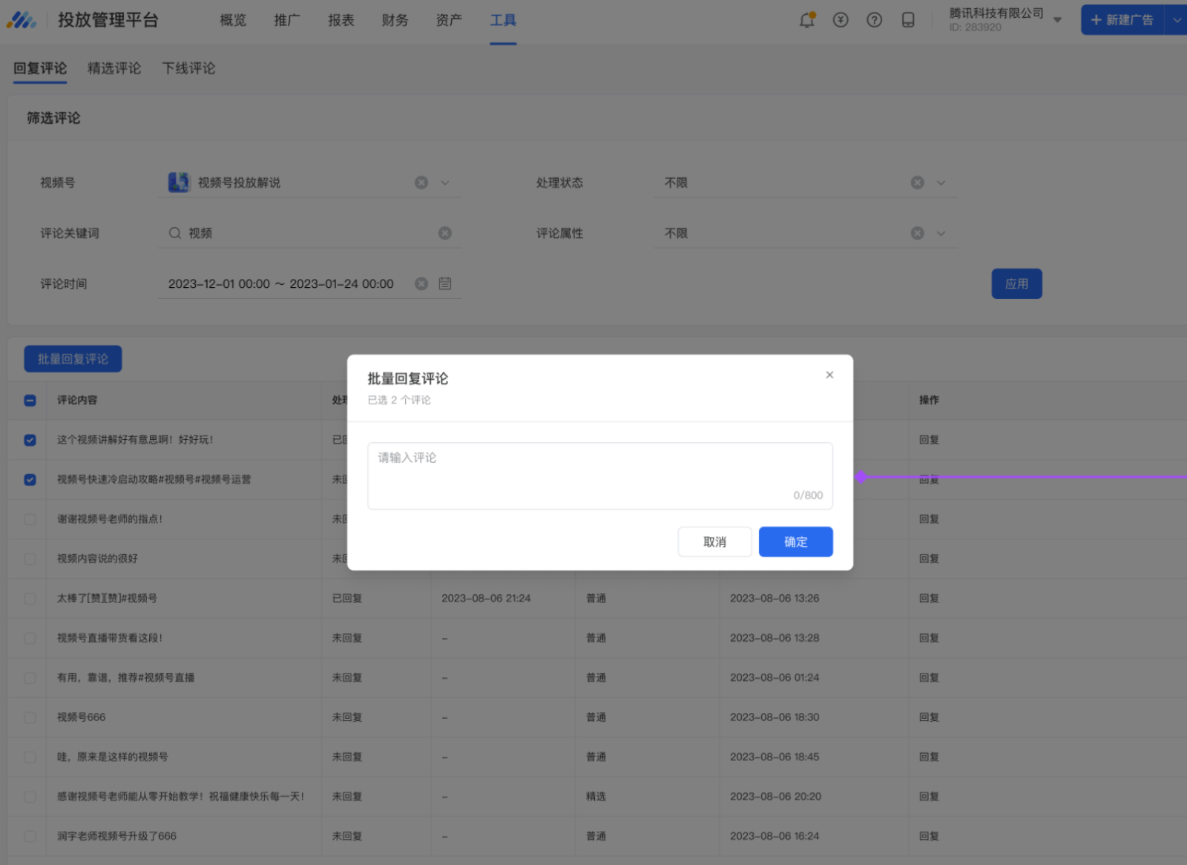Open the 新建广告 split-button arrow
This screenshot has width=1187, height=865.
point(1176,20)
